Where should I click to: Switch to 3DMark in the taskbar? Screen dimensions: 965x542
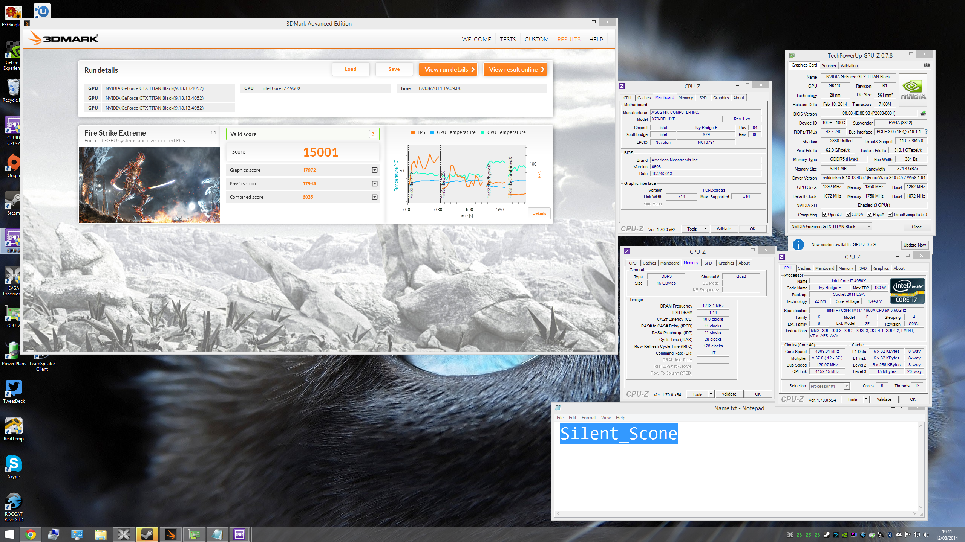click(170, 534)
